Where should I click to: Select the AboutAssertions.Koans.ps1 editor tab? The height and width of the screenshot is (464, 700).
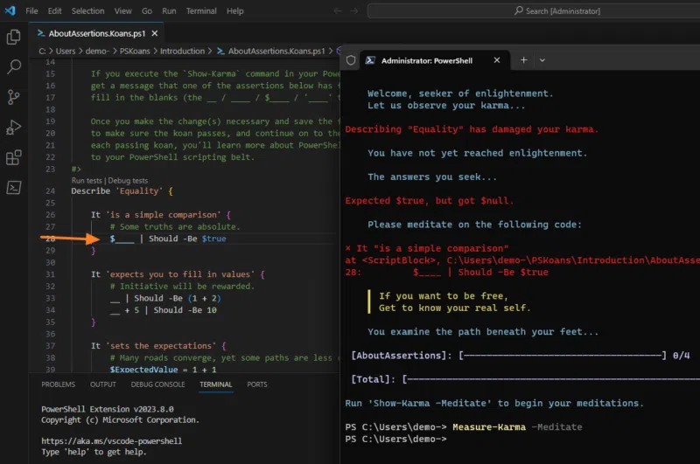(x=97, y=33)
